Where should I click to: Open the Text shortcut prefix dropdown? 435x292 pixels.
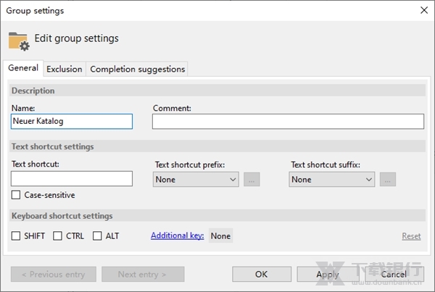196,179
